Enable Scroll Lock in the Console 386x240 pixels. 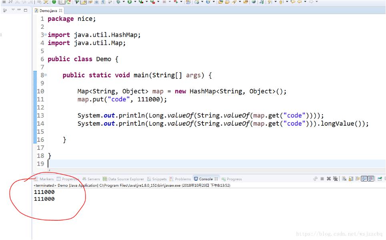coord(351,179)
